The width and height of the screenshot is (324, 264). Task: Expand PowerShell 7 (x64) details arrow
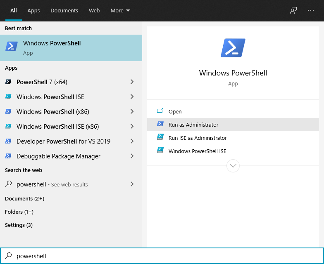[132, 82]
